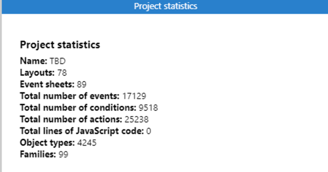Click the Total number of events label
Viewport: 328px width, 172px height.
70,96
